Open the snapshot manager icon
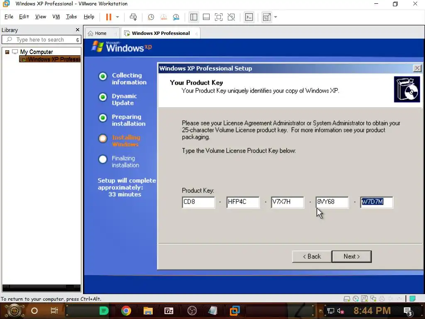The width and height of the screenshot is (425, 319). pyautogui.click(x=176, y=17)
